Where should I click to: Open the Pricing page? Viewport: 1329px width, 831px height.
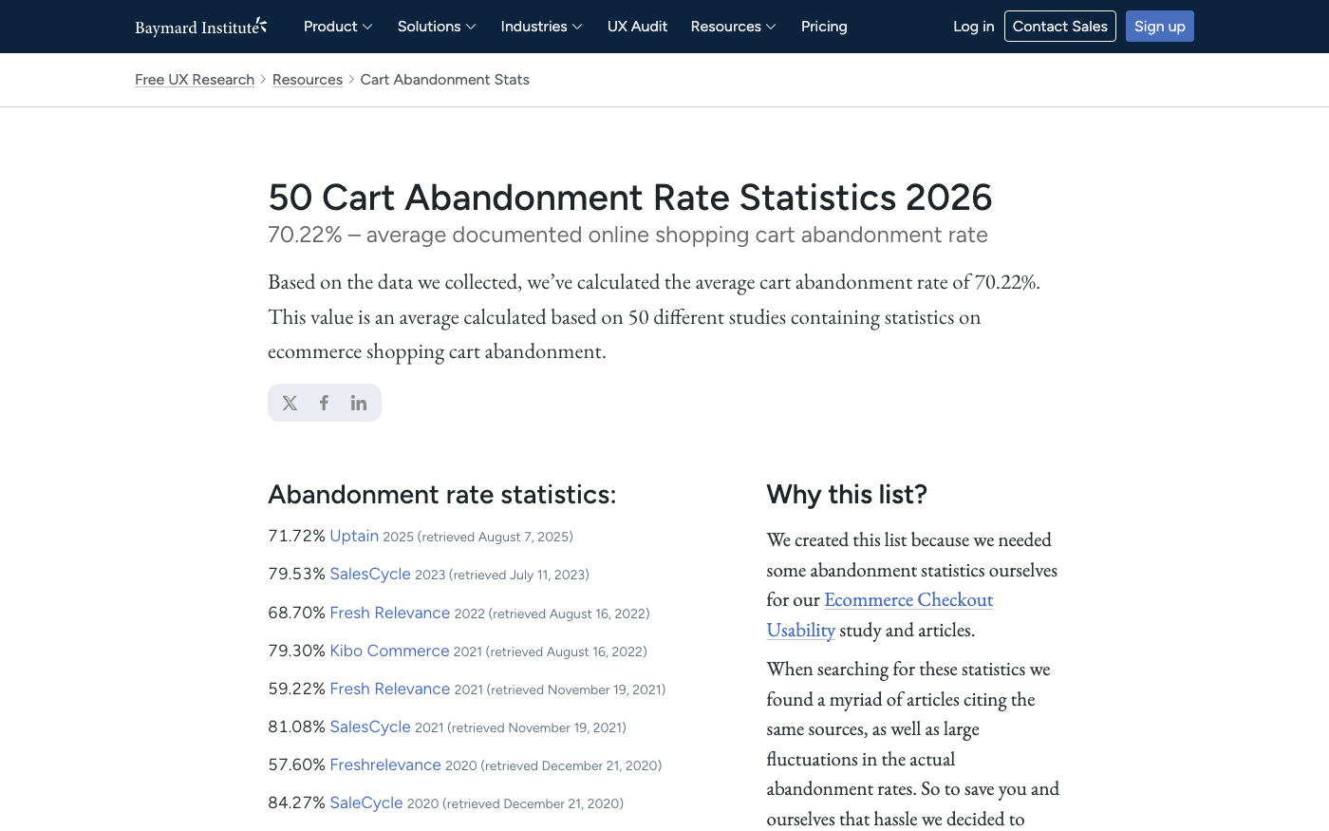click(x=824, y=27)
